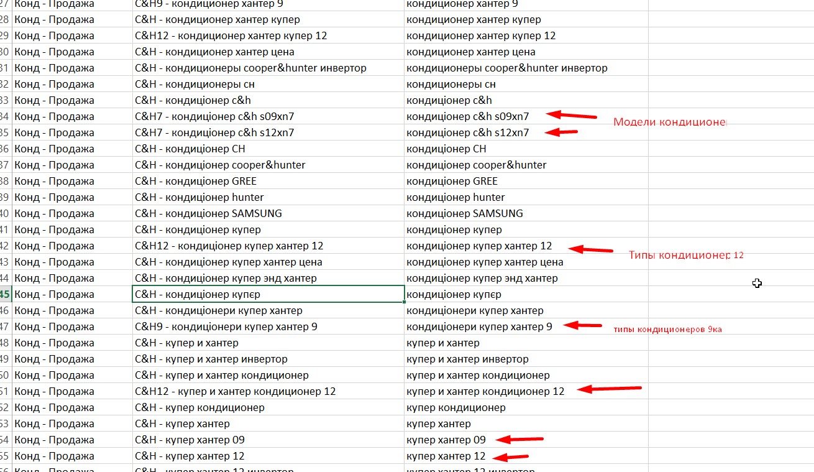The height and width of the screenshot is (472, 814).
Task: Select cell 'C&H9 - кондиціонери купер хантер 9'
Action: 268,326
